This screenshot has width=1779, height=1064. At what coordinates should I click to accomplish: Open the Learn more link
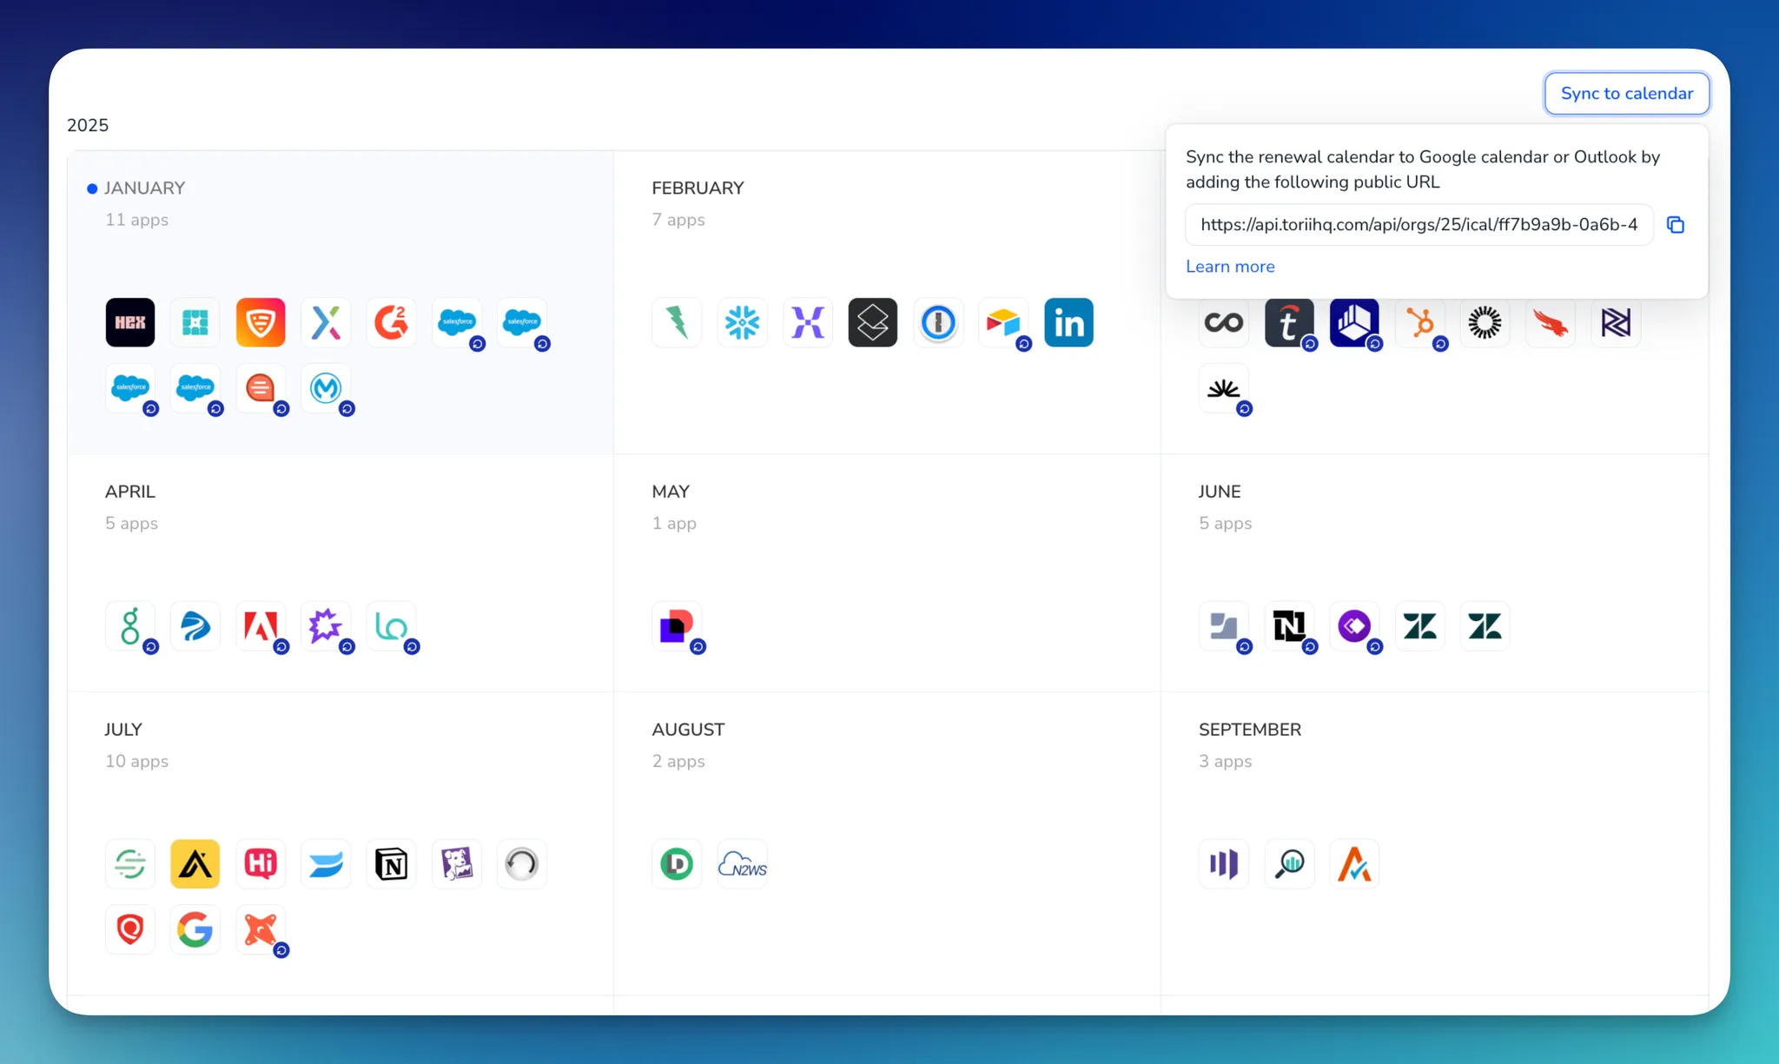tap(1230, 267)
